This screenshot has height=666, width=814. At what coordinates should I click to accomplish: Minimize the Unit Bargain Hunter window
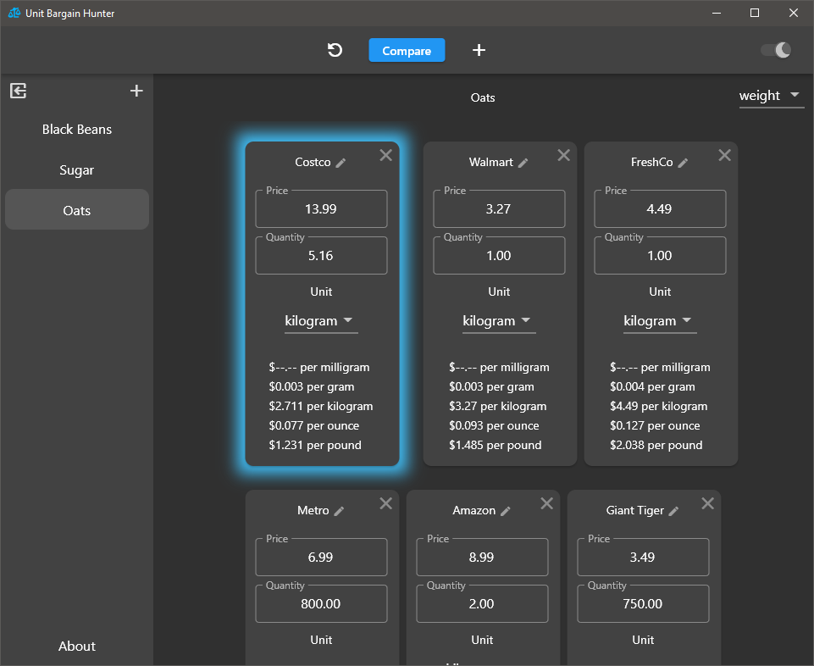pos(717,13)
